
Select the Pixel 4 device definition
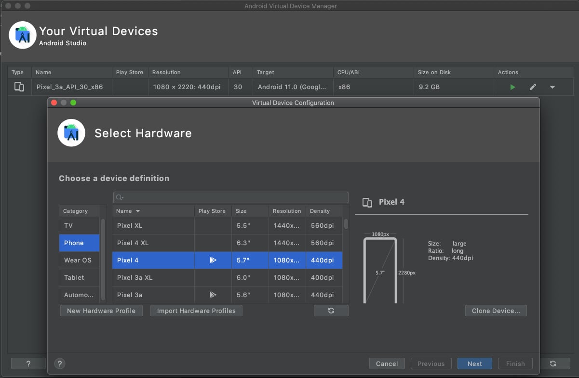point(228,260)
